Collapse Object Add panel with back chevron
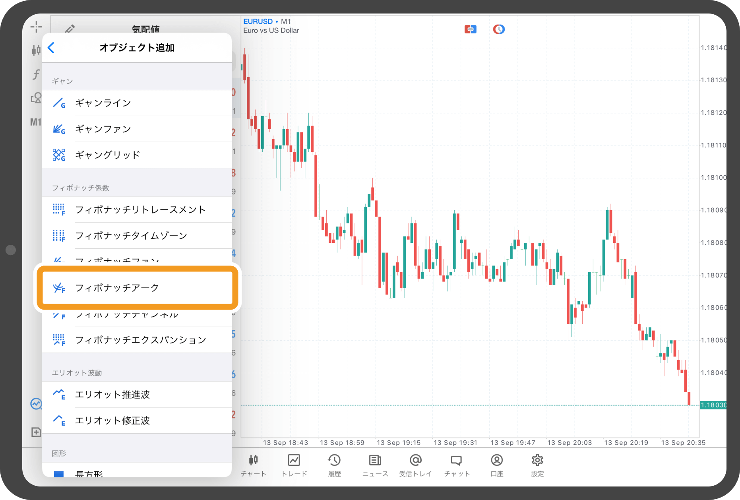 pos(51,47)
